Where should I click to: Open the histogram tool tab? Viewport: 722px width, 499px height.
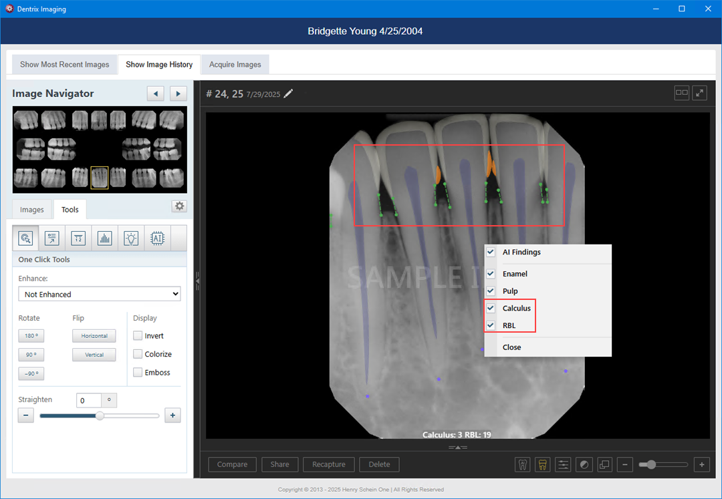point(104,238)
